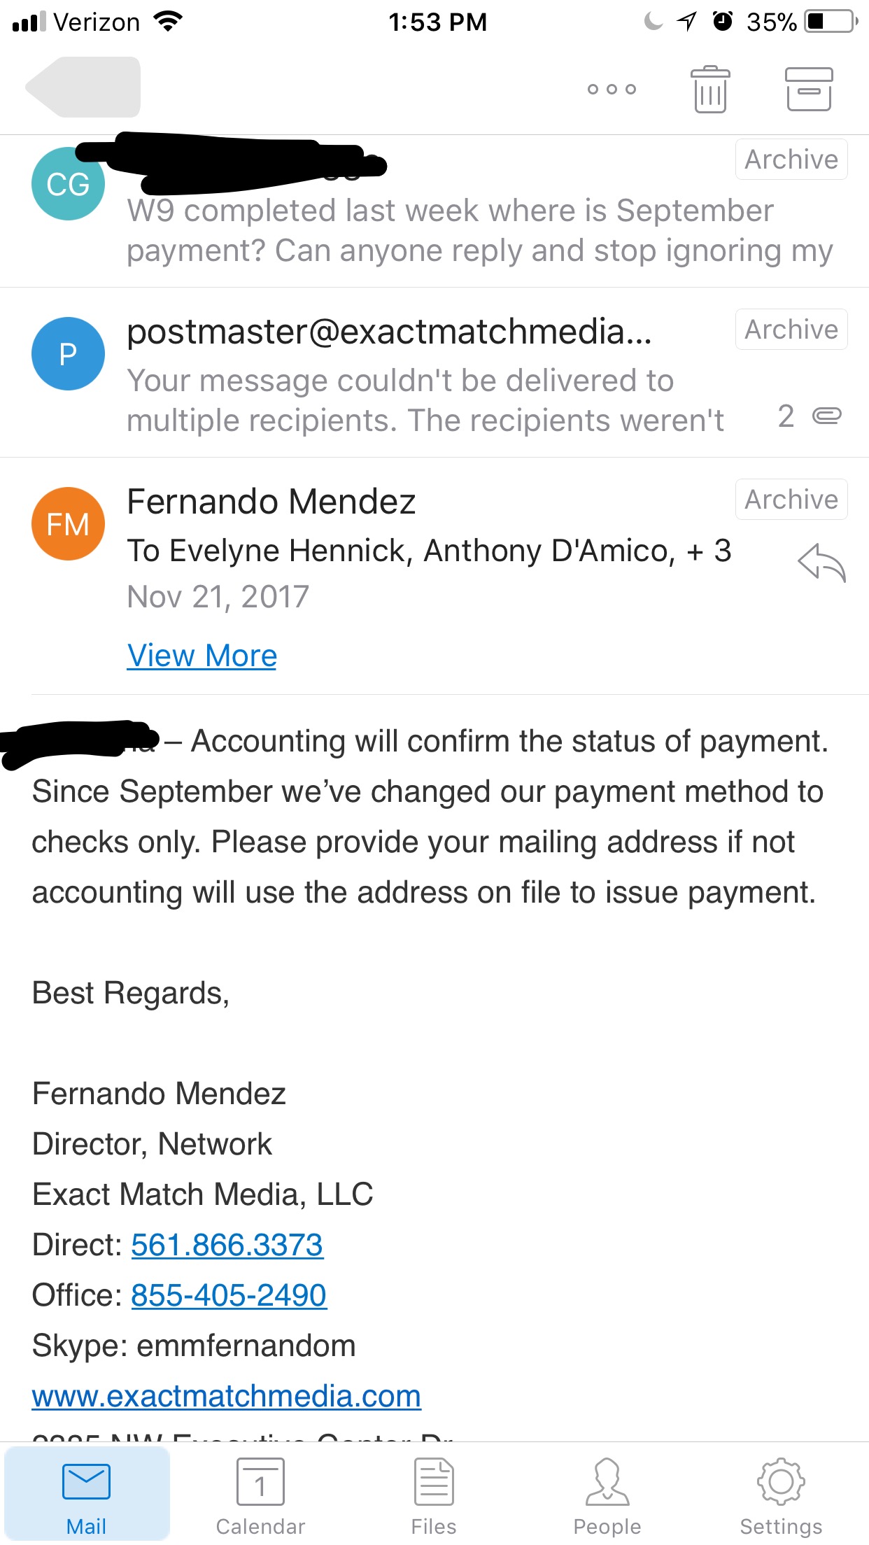Delete the conversation with trash icon
This screenshot has width=869, height=1545.
(x=710, y=89)
